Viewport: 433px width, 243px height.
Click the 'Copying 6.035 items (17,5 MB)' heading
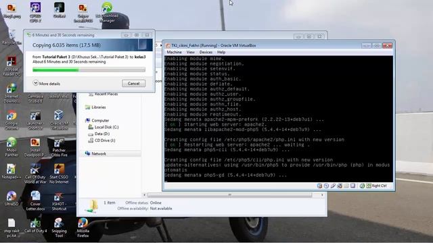pyautogui.click(x=66, y=45)
